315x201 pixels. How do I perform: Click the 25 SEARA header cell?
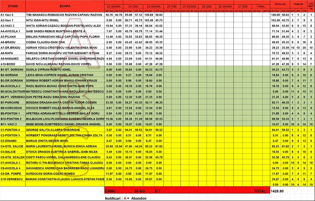[190, 7]
